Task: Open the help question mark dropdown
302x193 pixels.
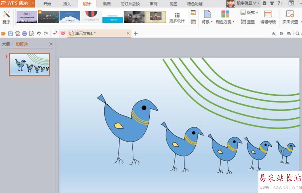Action: (280, 3)
